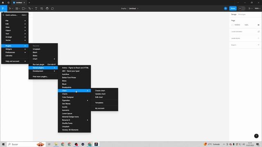
Task: Expand Present options chevron
Action: 252,9
